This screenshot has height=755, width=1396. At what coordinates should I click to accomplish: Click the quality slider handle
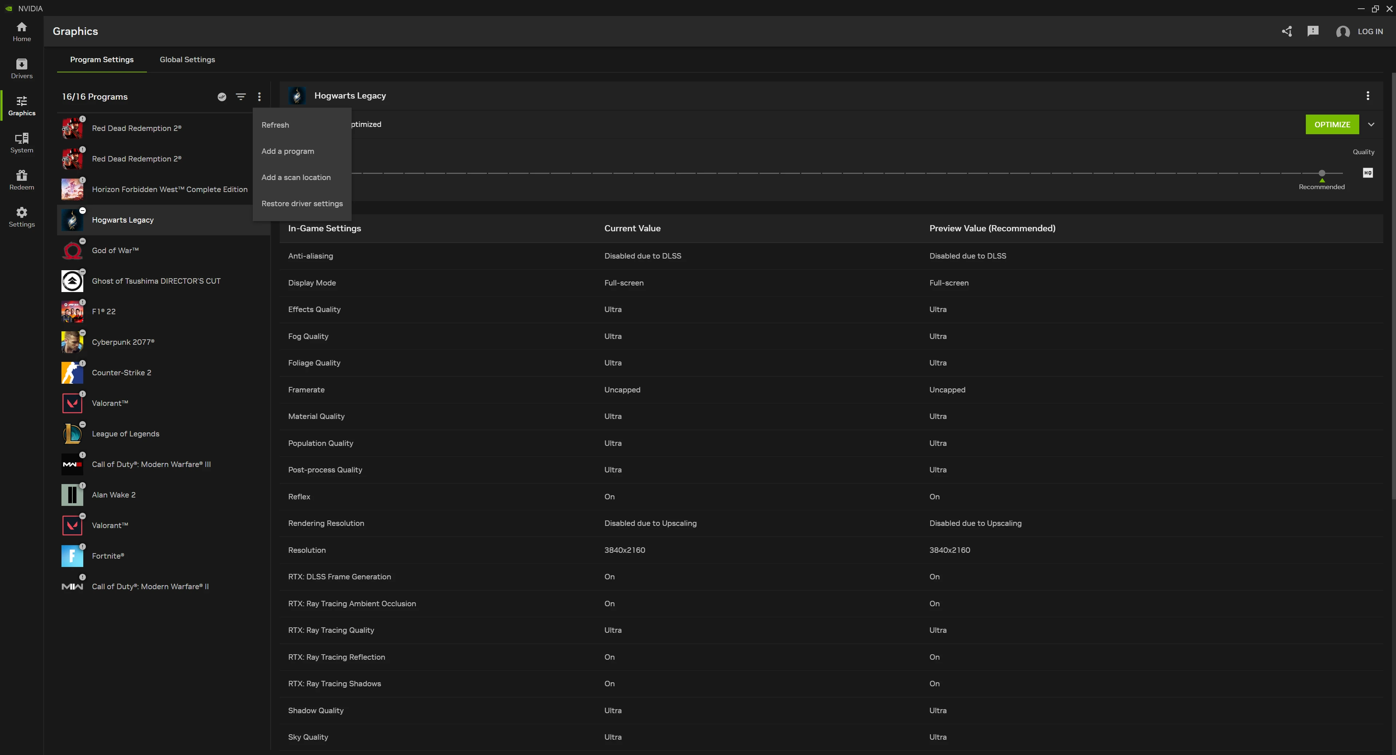coord(1322,173)
